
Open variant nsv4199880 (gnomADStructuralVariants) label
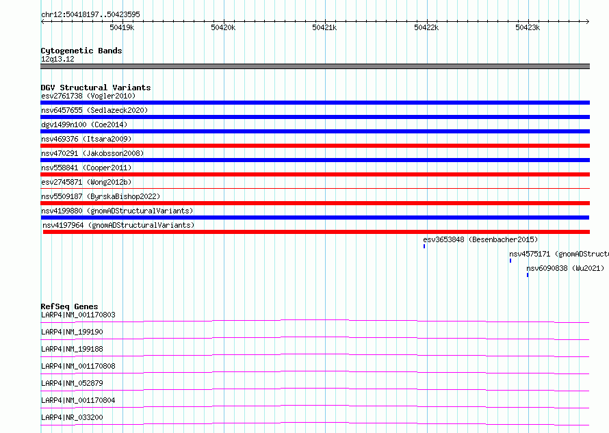click(117, 211)
